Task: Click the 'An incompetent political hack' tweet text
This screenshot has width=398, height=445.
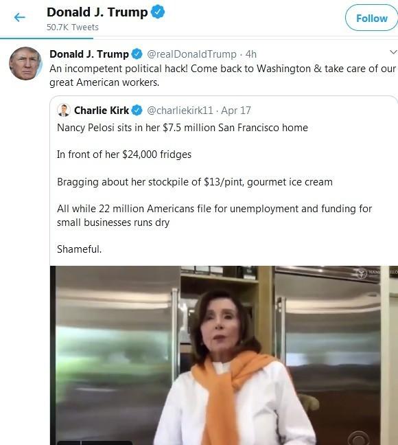Action: (x=222, y=76)
